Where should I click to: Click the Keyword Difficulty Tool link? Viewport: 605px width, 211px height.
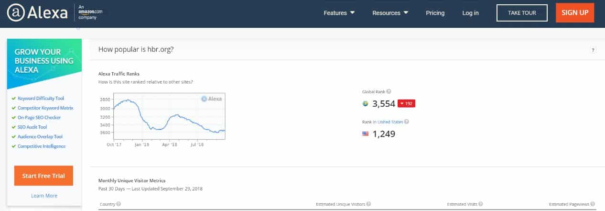[x=42, y=98]
